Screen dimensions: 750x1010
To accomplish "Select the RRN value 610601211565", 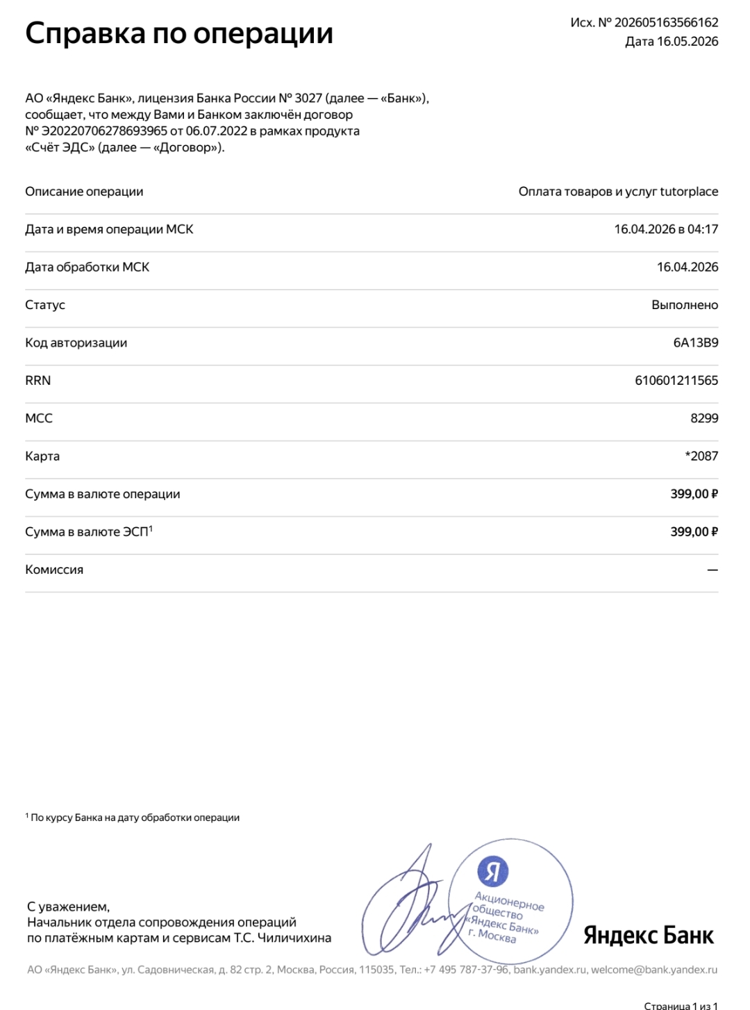I will coord(676,381).
